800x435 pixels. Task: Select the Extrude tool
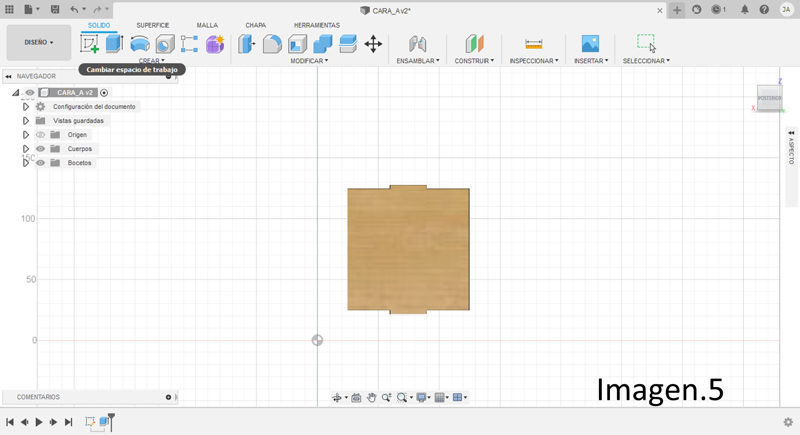point(115,44)
